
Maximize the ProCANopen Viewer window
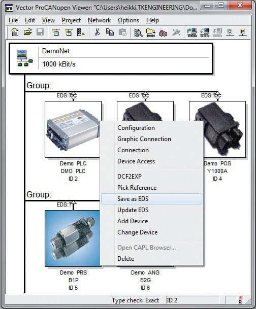pos(221,5)
